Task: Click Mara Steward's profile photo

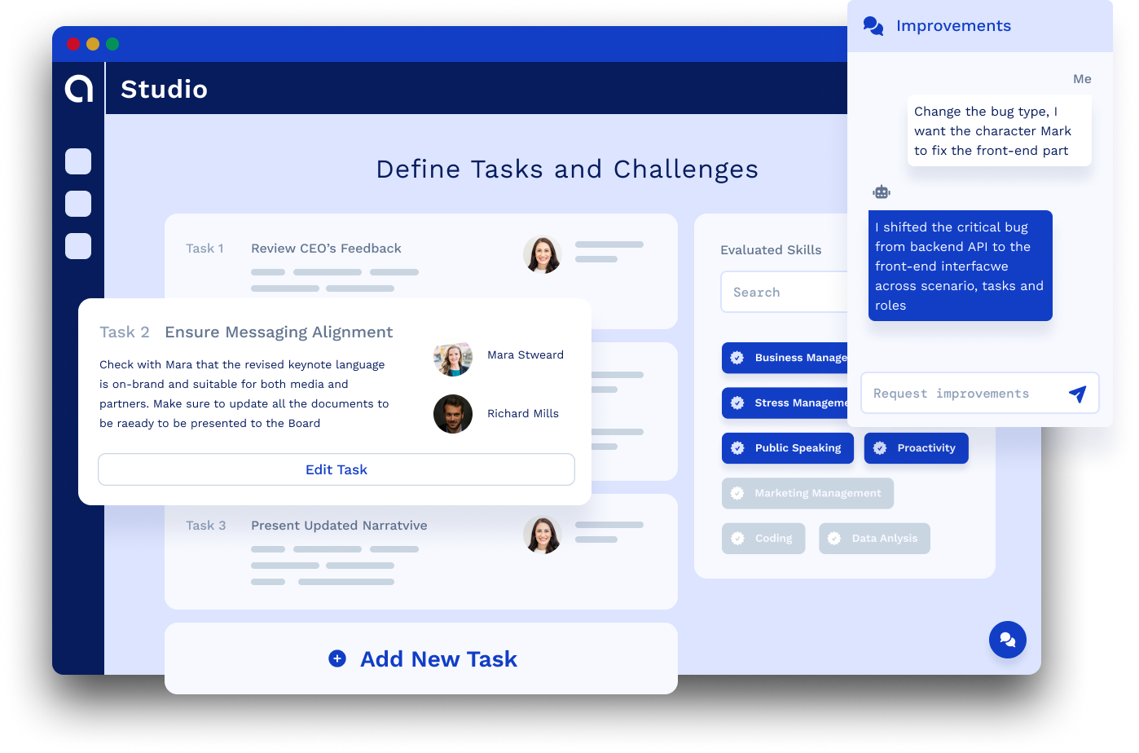Action: coord(453,356)
